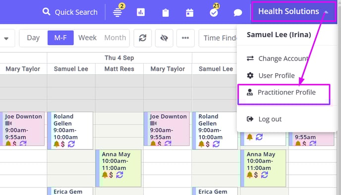This screenshot has width=341, height=195.
Task: Click the clipboard icon in top bar
Action: click(166, 12)
